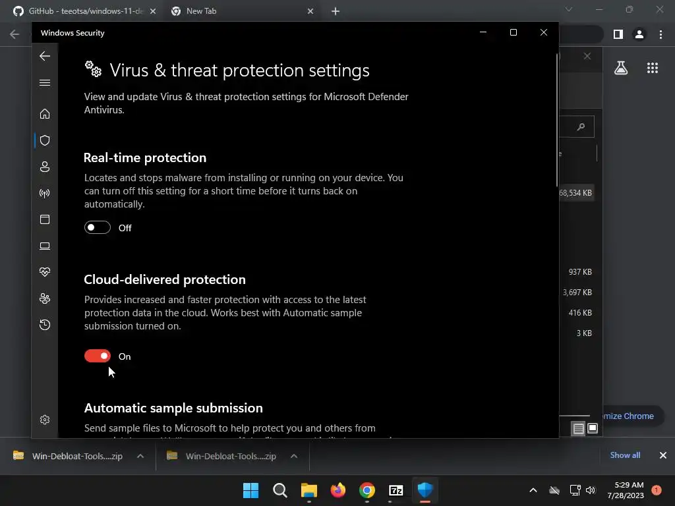The image size is (675, 506).
Task: Open Chrome three-dot menu
Action: tap(660, 34)
